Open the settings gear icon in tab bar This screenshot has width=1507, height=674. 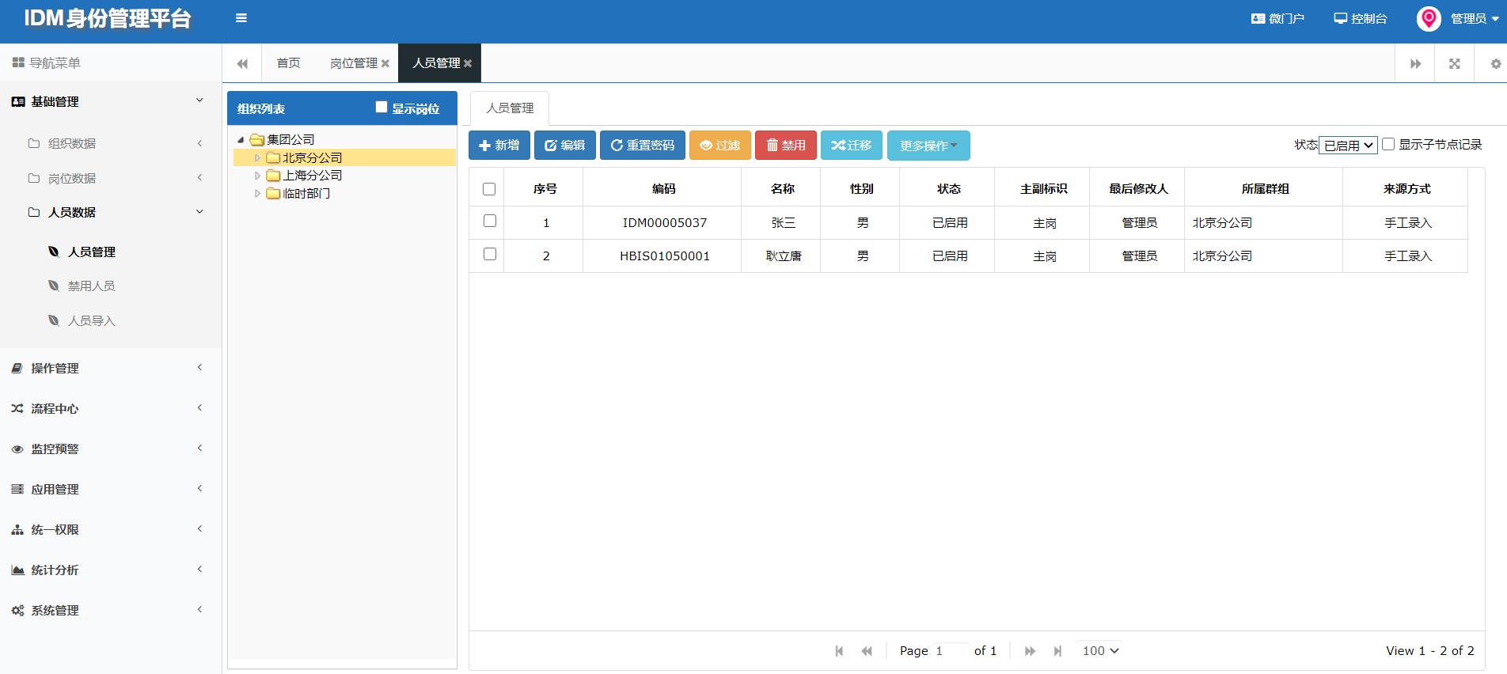click(1496, 63)
